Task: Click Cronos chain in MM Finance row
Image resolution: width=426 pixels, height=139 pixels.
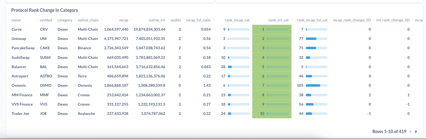Action: (x=84, y=95)
